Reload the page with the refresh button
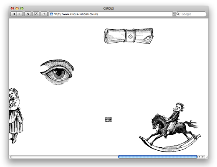 pos(28,14)
